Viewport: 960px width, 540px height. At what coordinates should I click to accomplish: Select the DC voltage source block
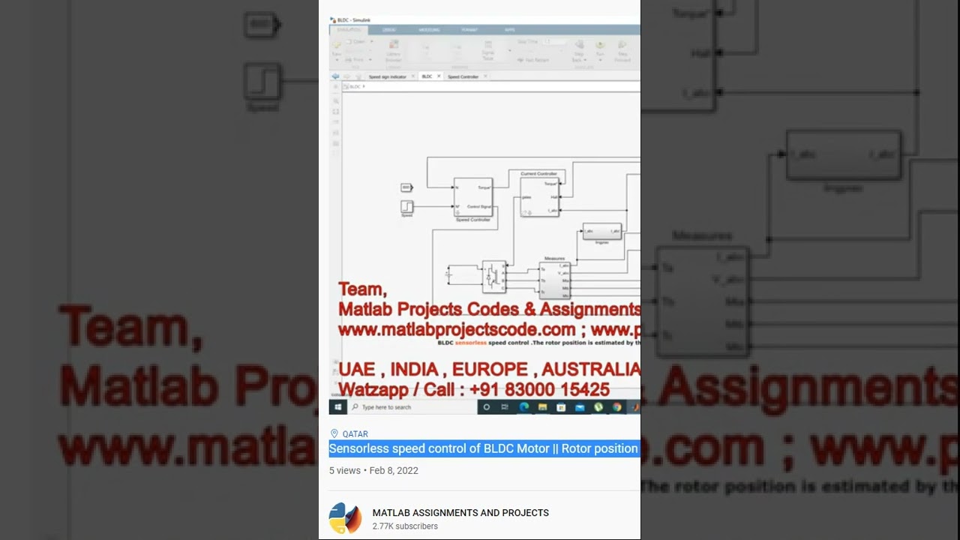click(x=448, y=275)
